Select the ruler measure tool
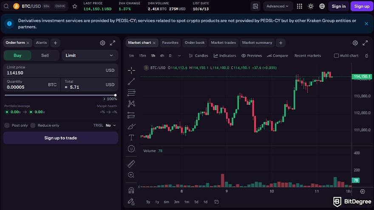The height and width of the screenshot is (210, 374). click(131, 164)
